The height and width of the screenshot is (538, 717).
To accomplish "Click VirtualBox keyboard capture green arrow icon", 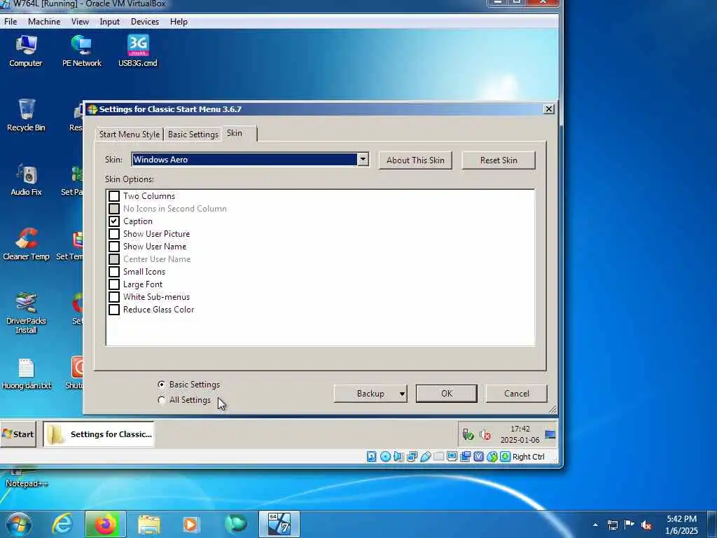I will pyautogui.click(x=505, y=457).
